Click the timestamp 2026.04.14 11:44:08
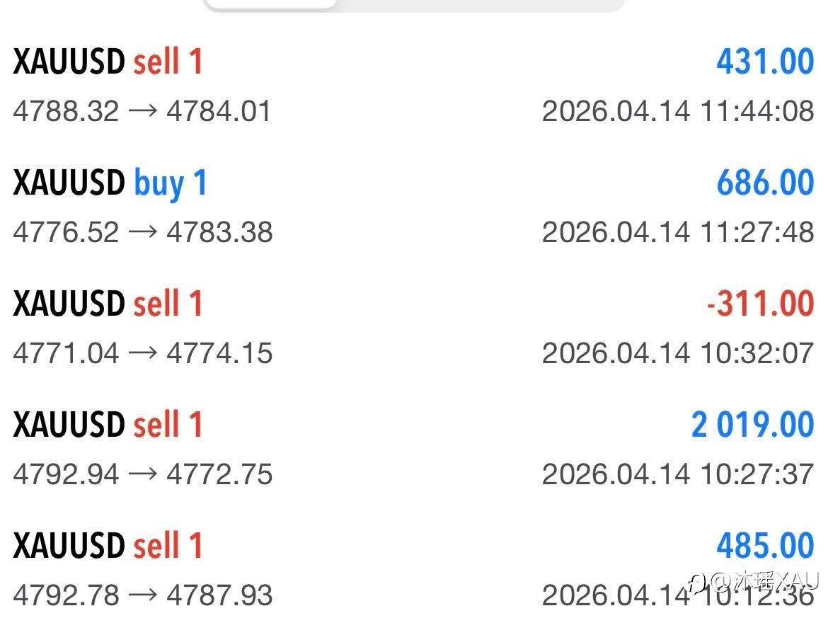Image resolution: width=828 pixels, height=618 pixels. click(x=677, y=112)
